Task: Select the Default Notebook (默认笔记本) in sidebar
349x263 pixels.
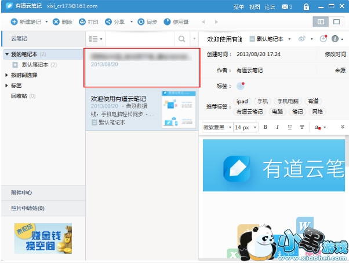Action: coord(35,65)
